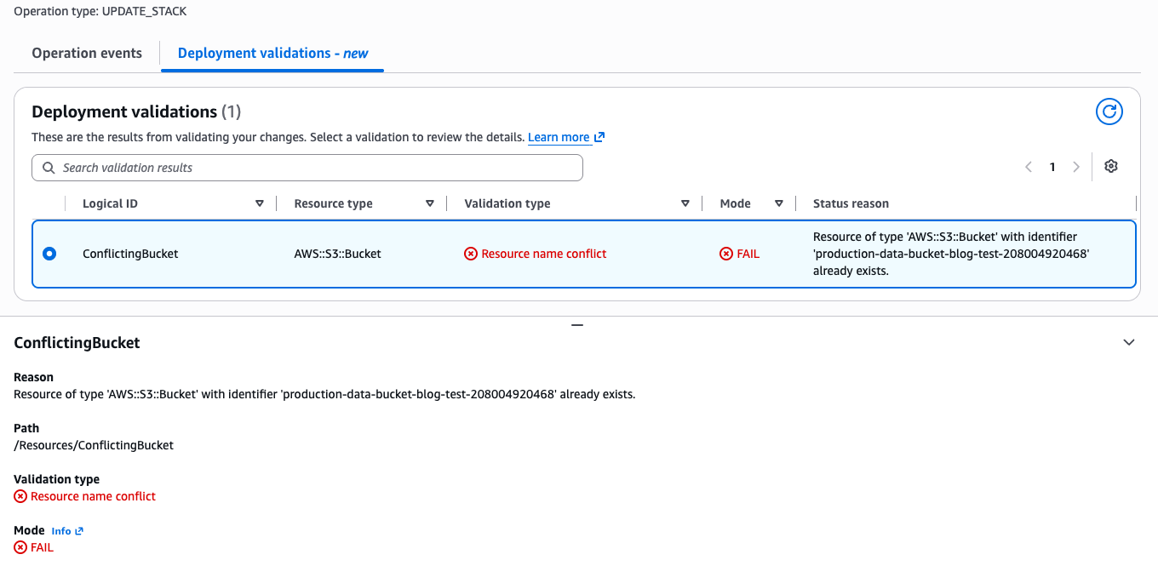Open the Mode Info link
Viewport: 1158px width, 583px height.
coord(67,531)
